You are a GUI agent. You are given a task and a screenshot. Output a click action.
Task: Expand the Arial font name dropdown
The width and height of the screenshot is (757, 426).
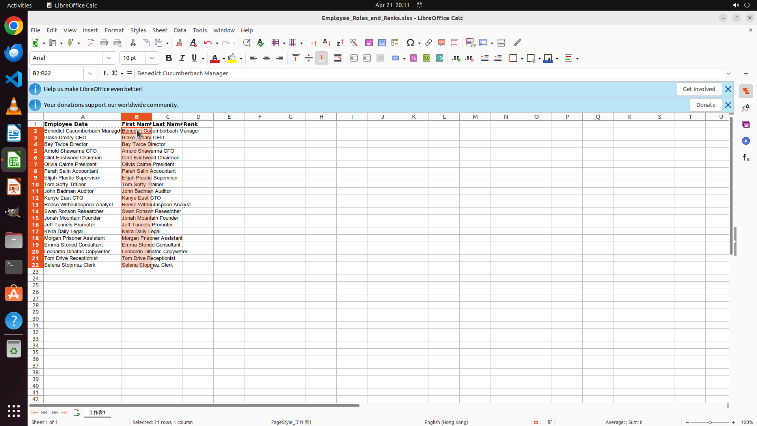click(x=109, y=58)
